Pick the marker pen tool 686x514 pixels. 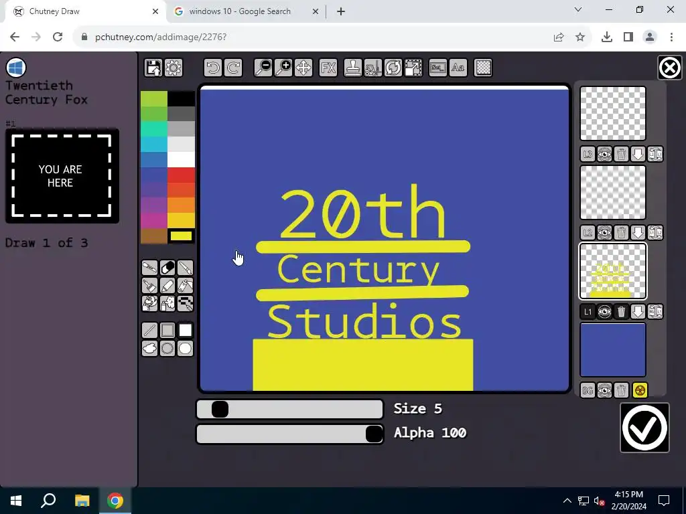pyautogui.click(x=167, y=285)
